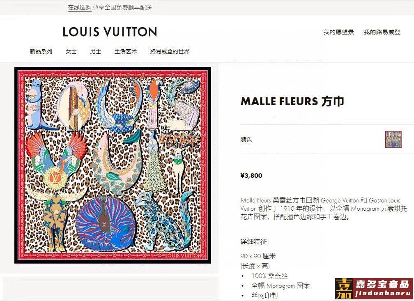414x301 pixels.
Task: Click the 颜色 color label
Action: pos(246,139)
